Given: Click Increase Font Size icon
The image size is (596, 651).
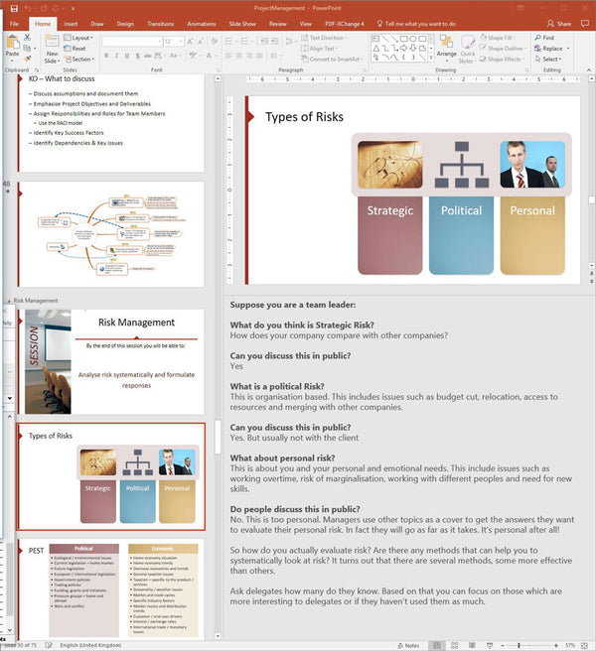Looking at the screenshot, I should point(190,41).
